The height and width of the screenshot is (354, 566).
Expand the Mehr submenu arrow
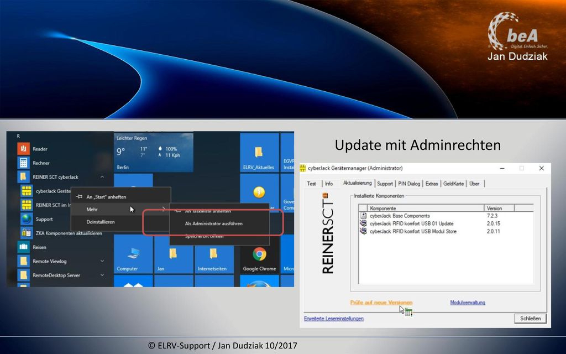click(164, 209)
